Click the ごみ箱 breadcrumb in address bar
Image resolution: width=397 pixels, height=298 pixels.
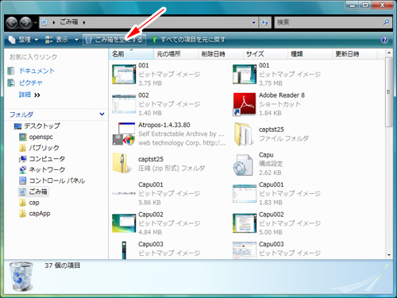point(69,22)
